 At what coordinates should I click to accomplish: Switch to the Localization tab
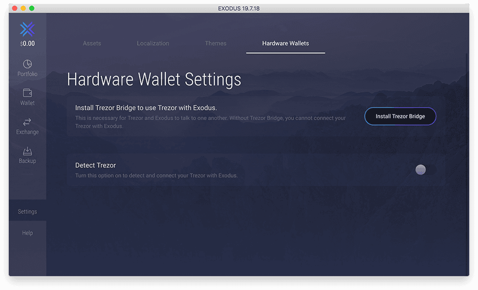coord(153,43)
